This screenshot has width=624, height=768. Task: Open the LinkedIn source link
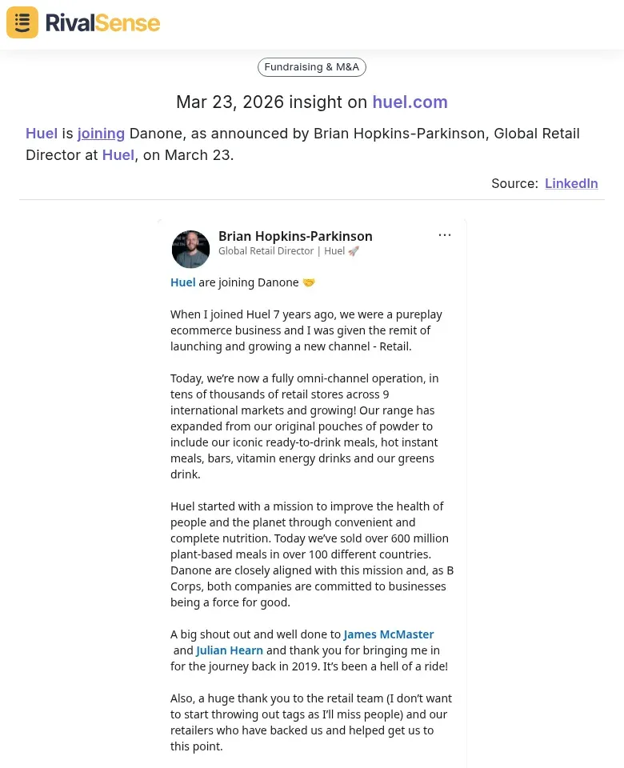pyautogui.click(x=571, y=183)
